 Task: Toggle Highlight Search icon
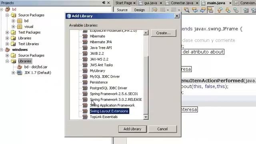point(210,10)
